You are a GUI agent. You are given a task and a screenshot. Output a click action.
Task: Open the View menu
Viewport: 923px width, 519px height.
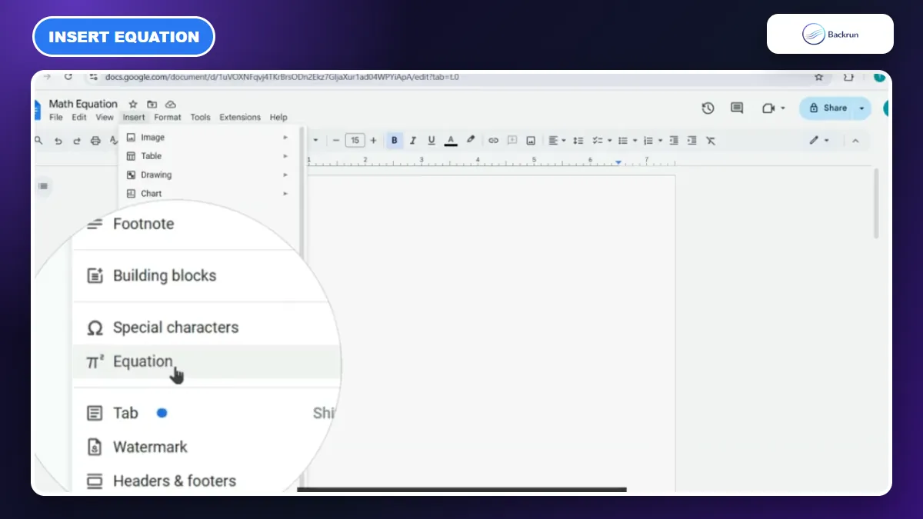[x=105, y=118]
